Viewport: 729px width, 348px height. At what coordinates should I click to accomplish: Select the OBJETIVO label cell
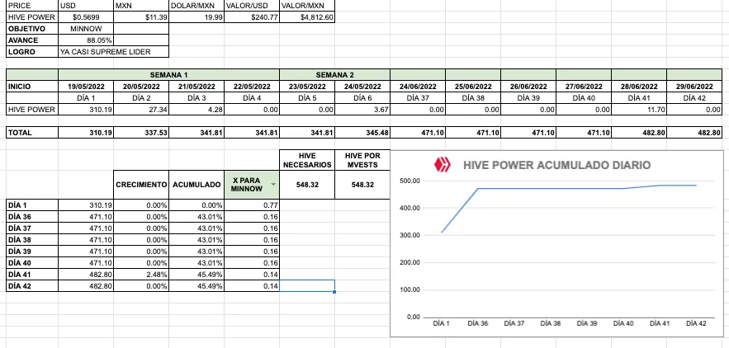[x=32, y=29]
